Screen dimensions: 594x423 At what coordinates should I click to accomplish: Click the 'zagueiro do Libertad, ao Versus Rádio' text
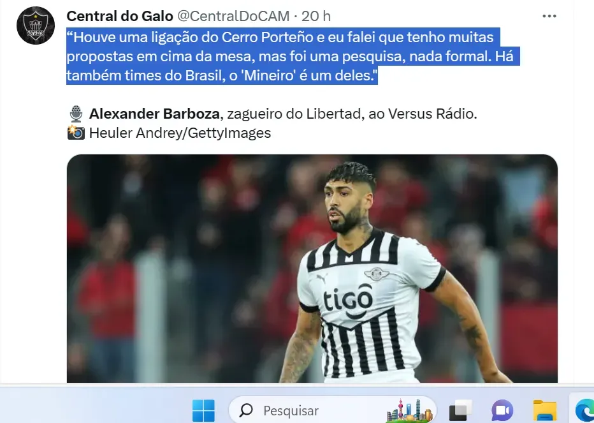[x=352, y=114]
